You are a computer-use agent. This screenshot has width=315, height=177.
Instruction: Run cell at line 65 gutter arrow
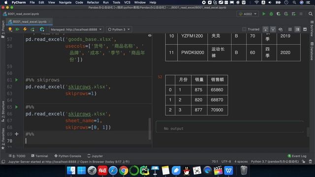pos(17,107)
